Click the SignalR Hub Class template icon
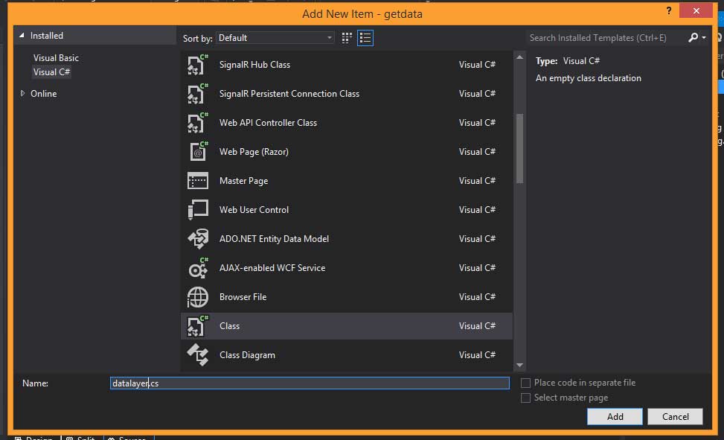The height and width of the screenshot is (440, 724). coord(197,65)
